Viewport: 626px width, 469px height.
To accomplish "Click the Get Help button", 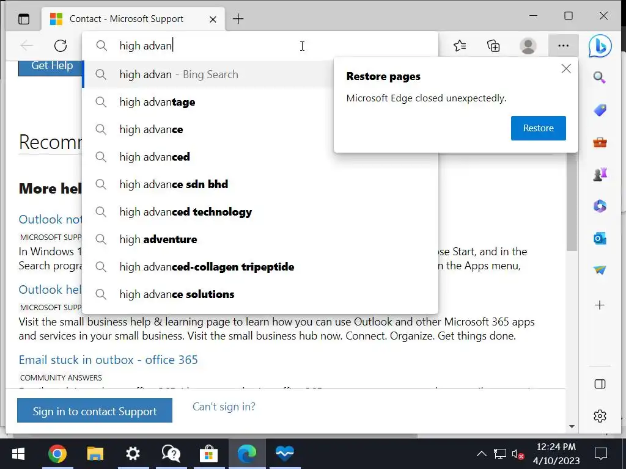I will pos(50,67).
